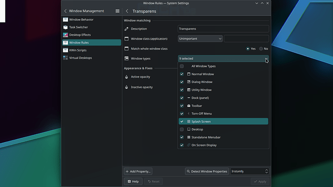Click the droplet icon beside Active opacity

point(126,77)
